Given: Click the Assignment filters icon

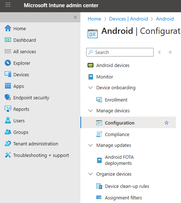Looking at the screenshot, I should [x=99, y=198].
